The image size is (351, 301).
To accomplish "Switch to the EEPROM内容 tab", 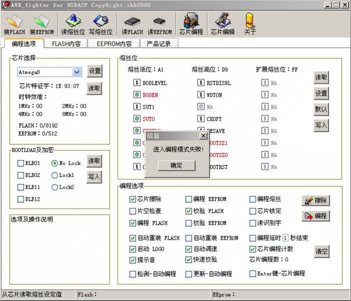I will [x=114, y=44].
